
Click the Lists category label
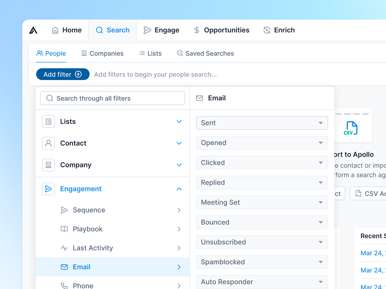point(68,122)
